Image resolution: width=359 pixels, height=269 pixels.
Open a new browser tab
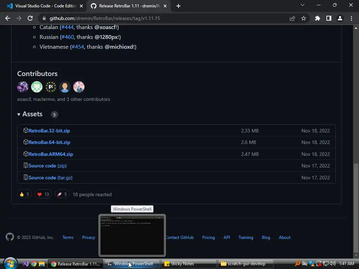coord(178,6)
